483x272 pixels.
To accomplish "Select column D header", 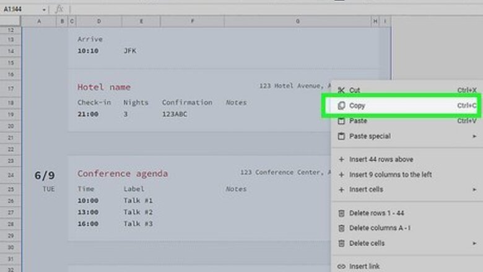I will (99, 21).
